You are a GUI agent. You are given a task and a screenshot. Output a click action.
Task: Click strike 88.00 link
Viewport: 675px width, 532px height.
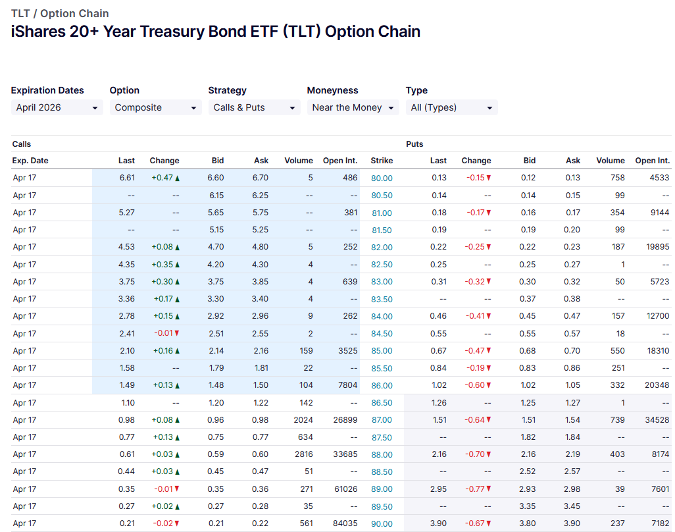(x=382, y=454)
